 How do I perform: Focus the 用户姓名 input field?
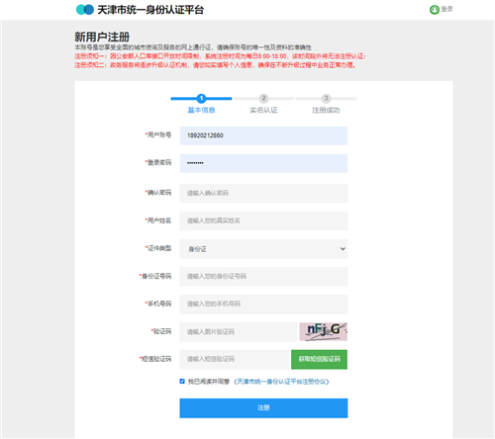263,220
